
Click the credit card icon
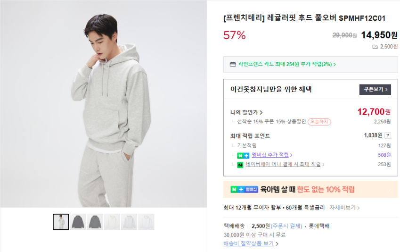point(232,64)
